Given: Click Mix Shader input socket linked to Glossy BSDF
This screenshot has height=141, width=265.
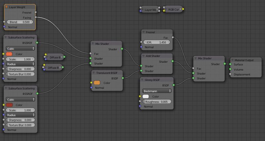Looking at the screenshot, I should pyautogui.click(x=193, y=78).
